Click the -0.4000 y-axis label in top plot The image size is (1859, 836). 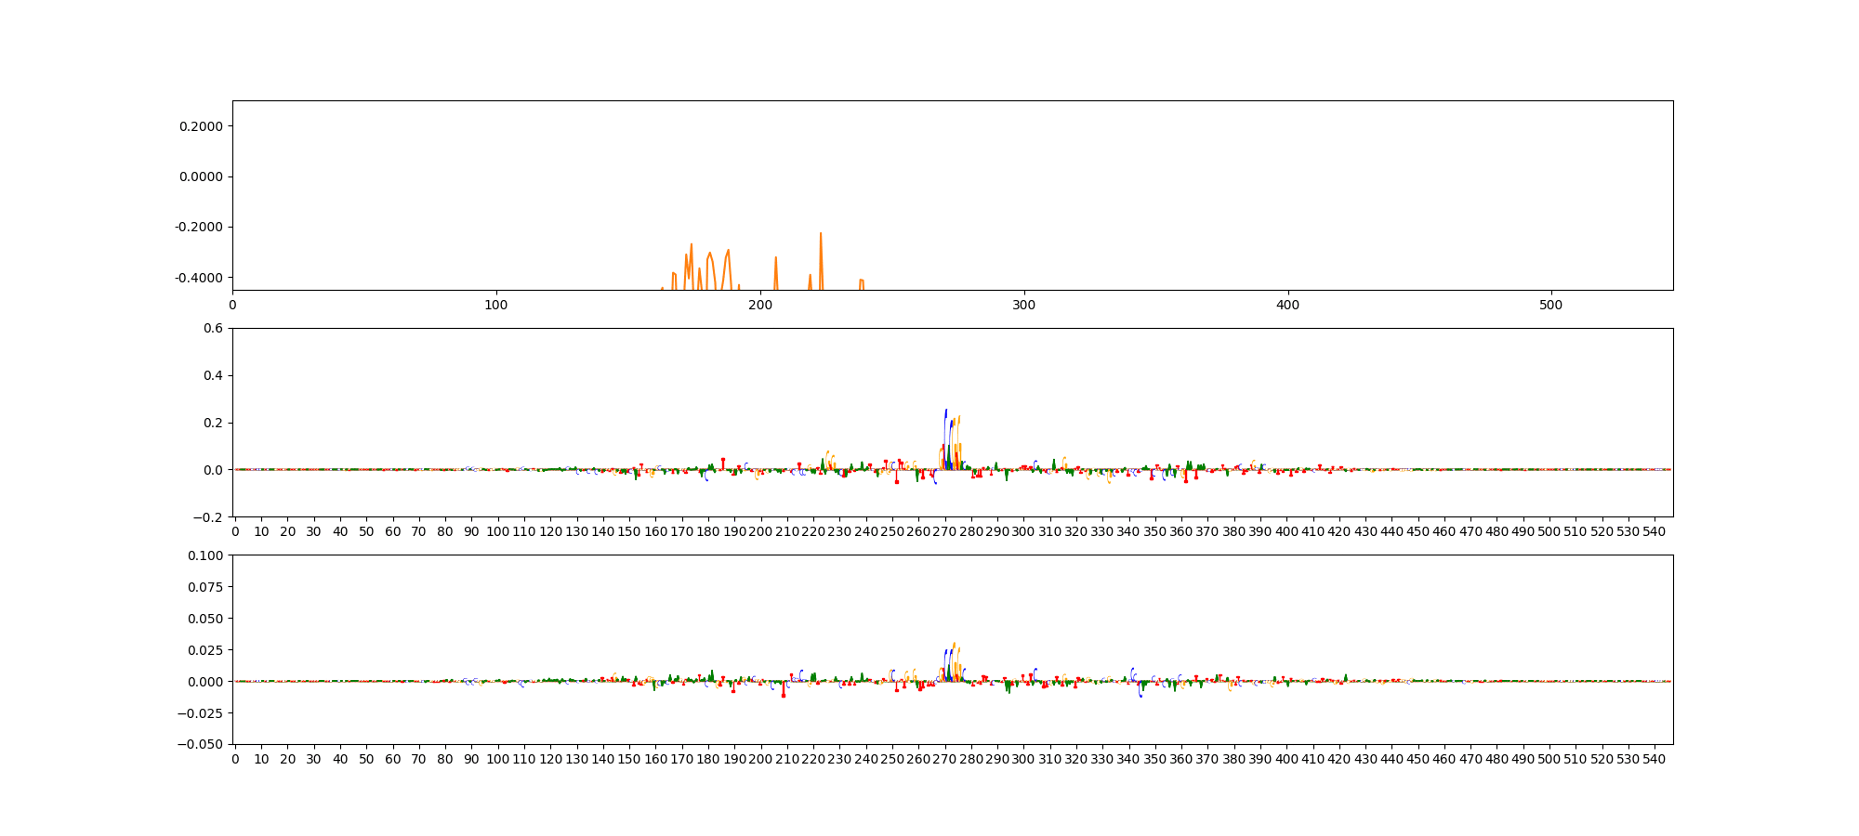tap(200, 278)
